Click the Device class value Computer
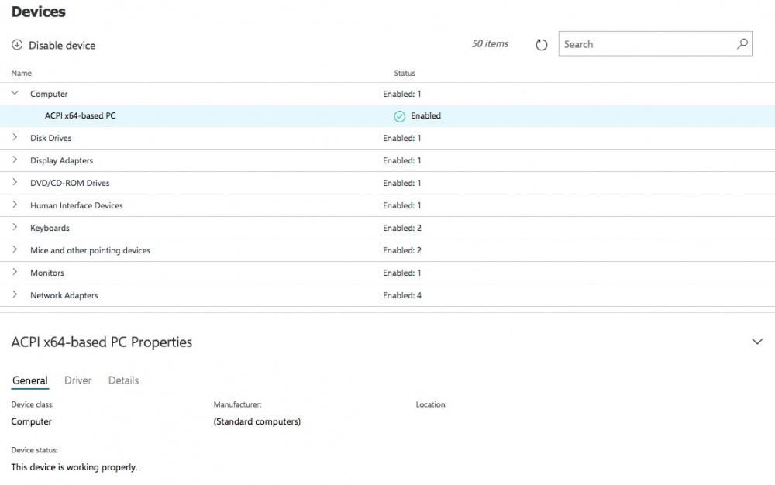Image resolution: width=775 pixels, height=485 pixels. point(31,421)
